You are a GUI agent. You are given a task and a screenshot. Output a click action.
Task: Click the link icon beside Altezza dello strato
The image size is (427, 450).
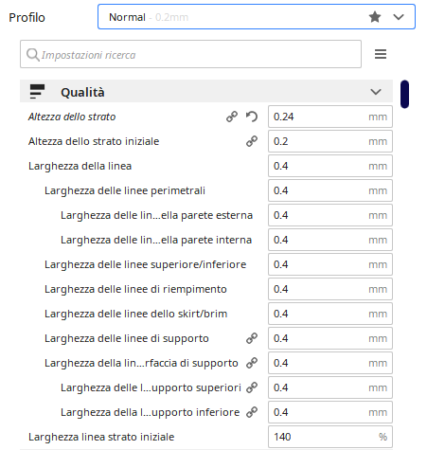(x=232, y=117)
